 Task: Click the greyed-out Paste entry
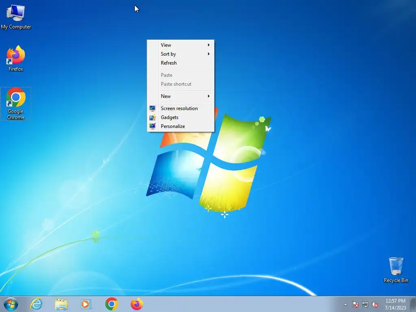pyautogui.click(x=181, y=75)
